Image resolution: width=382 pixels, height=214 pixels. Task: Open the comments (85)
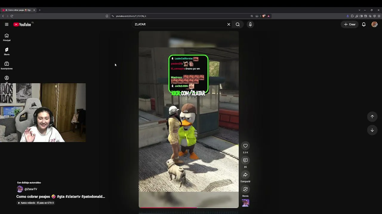pos(245,160)
